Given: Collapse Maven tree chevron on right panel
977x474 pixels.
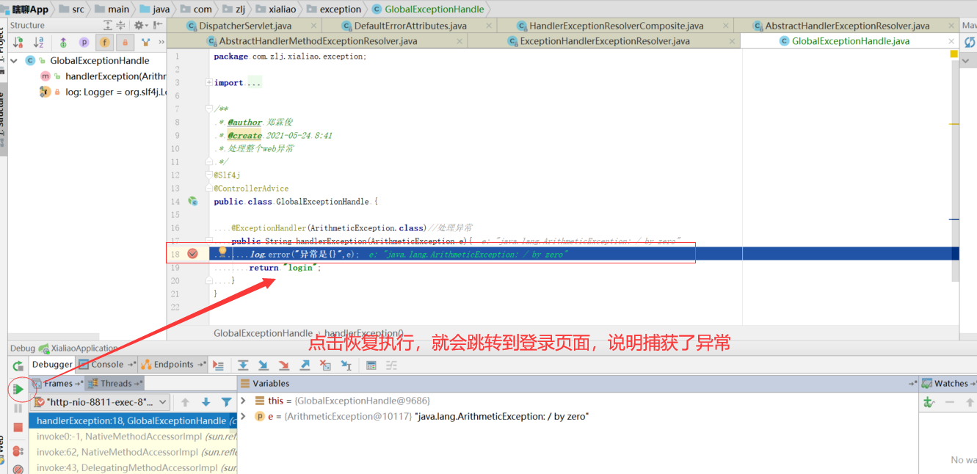Looking at the screenshot, I should pyautogui.click(x=966, y=61).
